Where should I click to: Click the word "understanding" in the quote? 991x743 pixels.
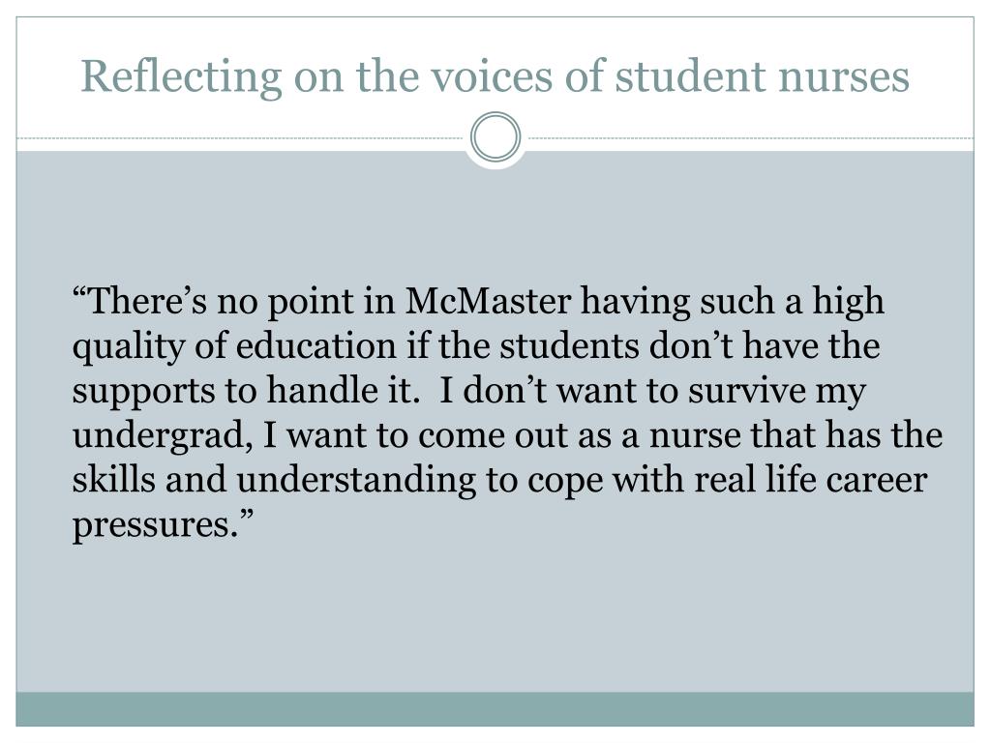click(x=356, y=480)
